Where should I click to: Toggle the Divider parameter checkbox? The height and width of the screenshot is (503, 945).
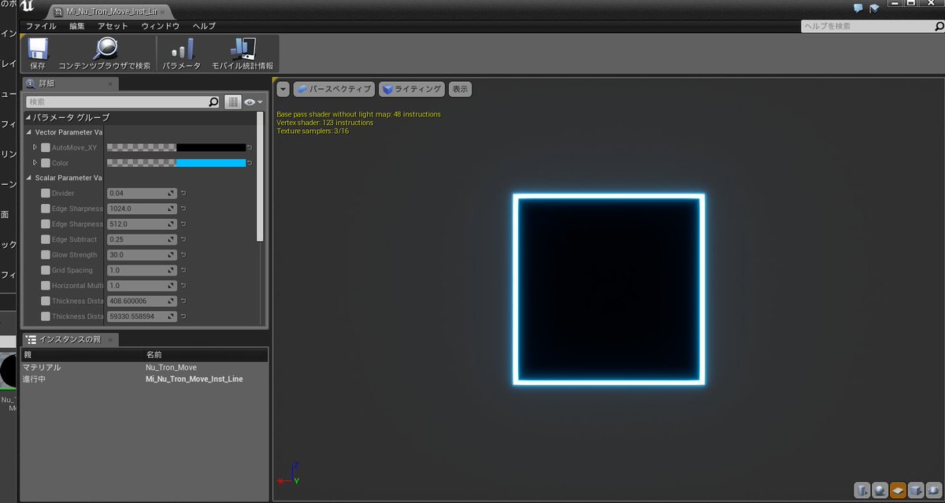point(46,194)
